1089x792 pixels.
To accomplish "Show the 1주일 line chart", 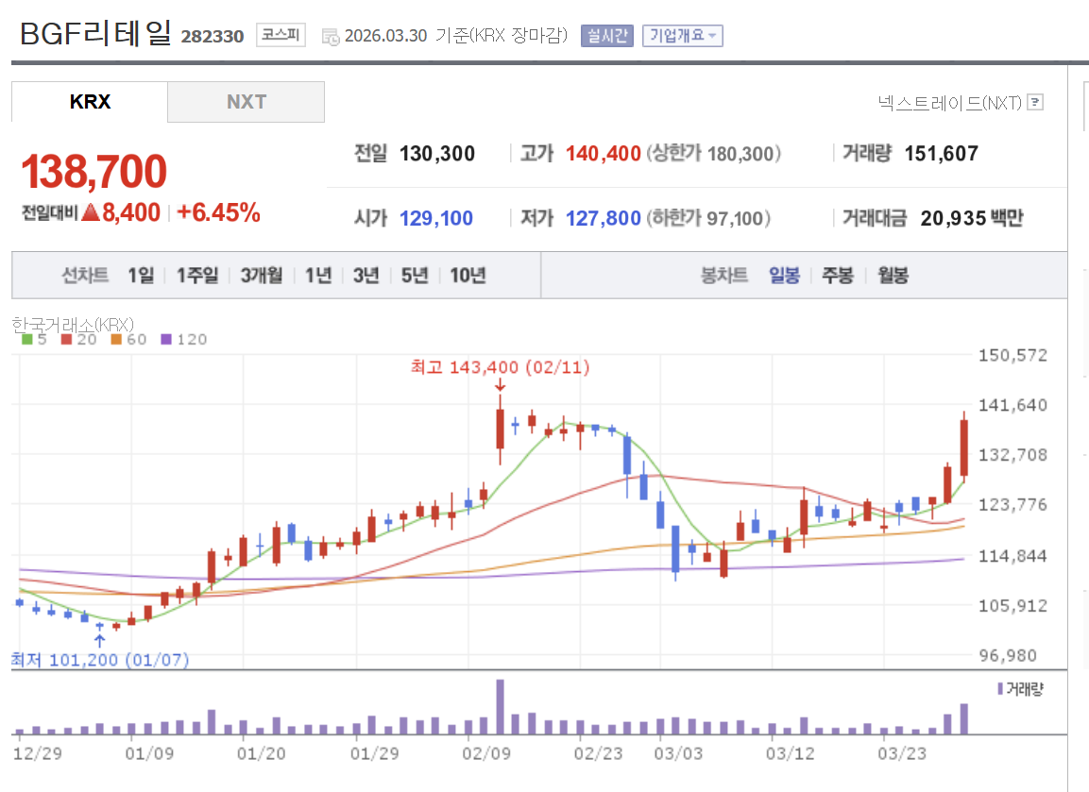I will coord(197,276).
